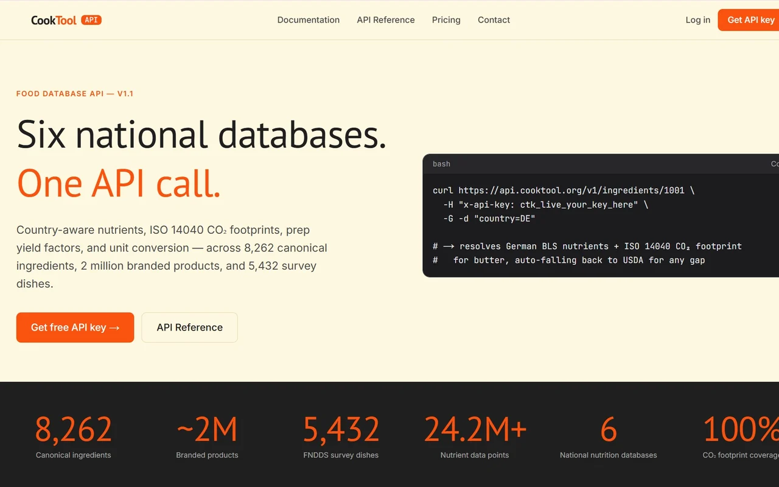Click the 5,432 FNDDS survey dishes stat
779x487 pixels.
(x=341, y=437)
